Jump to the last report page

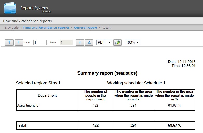(89, 42)
